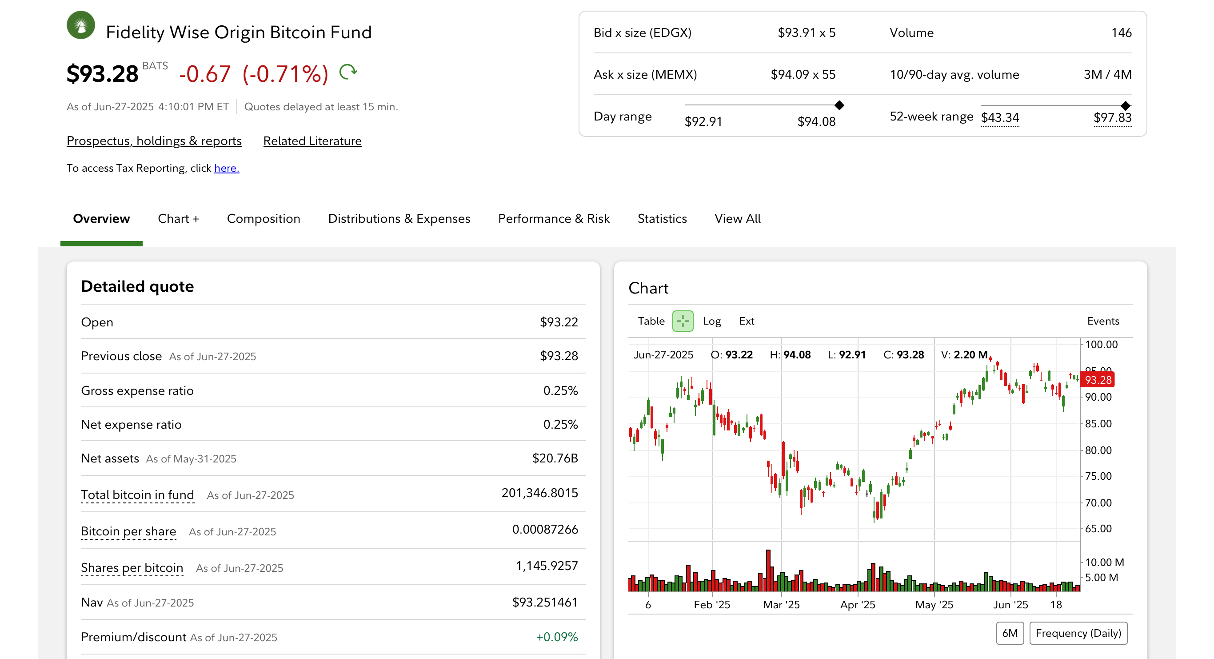
Task: Click the Open value $93.22
Action: (559, 321)
